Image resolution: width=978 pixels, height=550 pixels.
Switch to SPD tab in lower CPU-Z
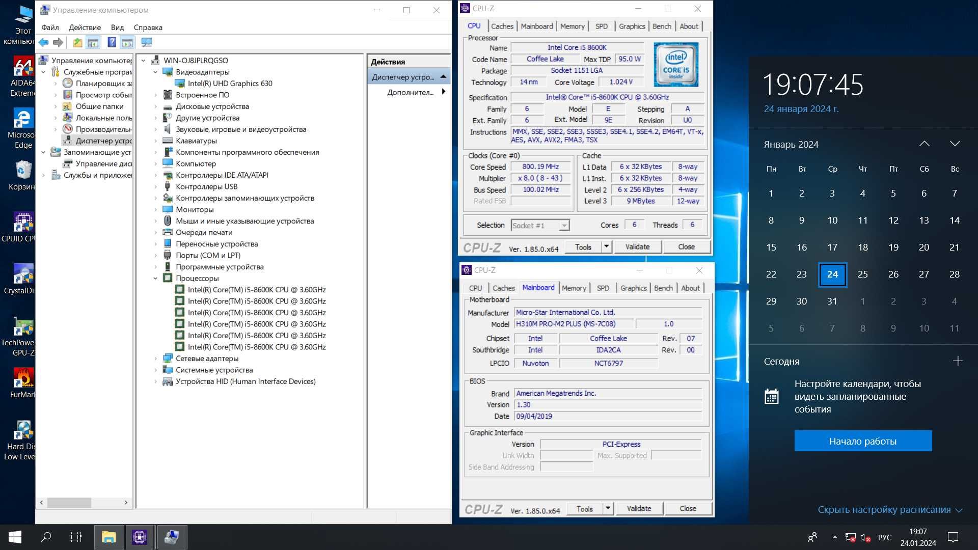[603, 288]
